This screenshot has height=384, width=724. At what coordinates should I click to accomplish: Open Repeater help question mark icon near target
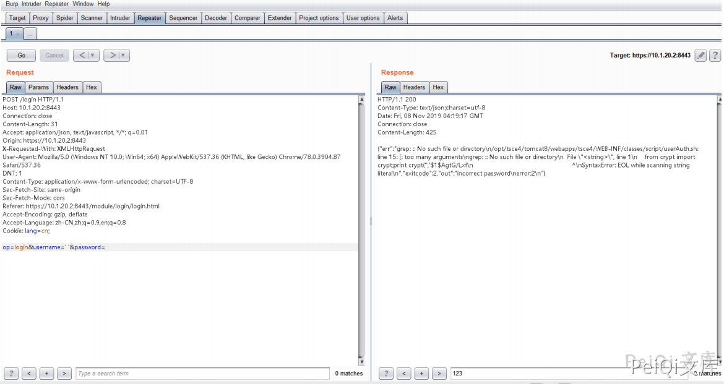pos(715,56)
